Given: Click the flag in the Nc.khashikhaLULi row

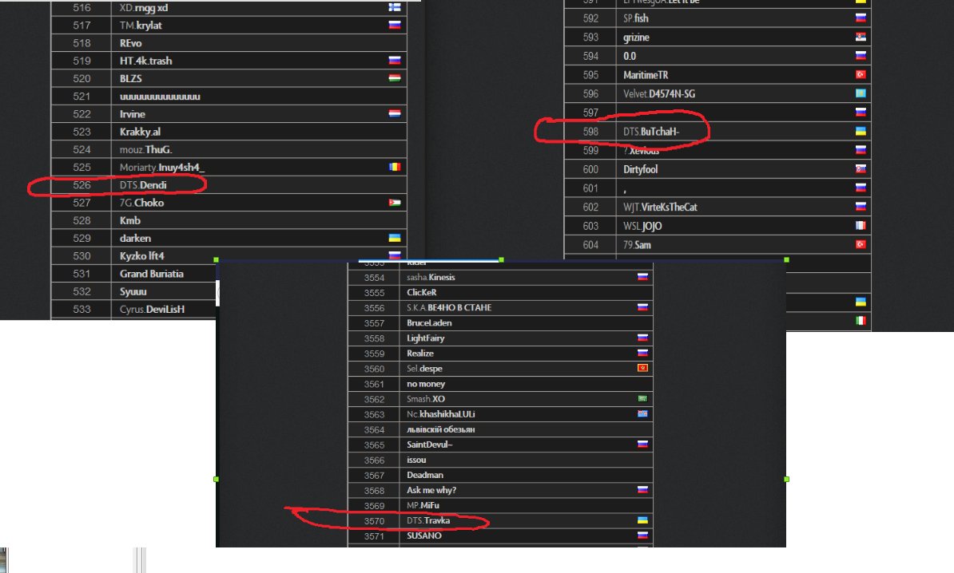Looking at the screenshot, I should click(642, 414).
